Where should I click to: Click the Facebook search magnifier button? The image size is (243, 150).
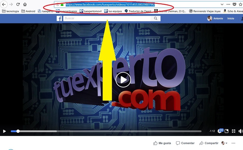pyautogui.click(x=156, y=18)
